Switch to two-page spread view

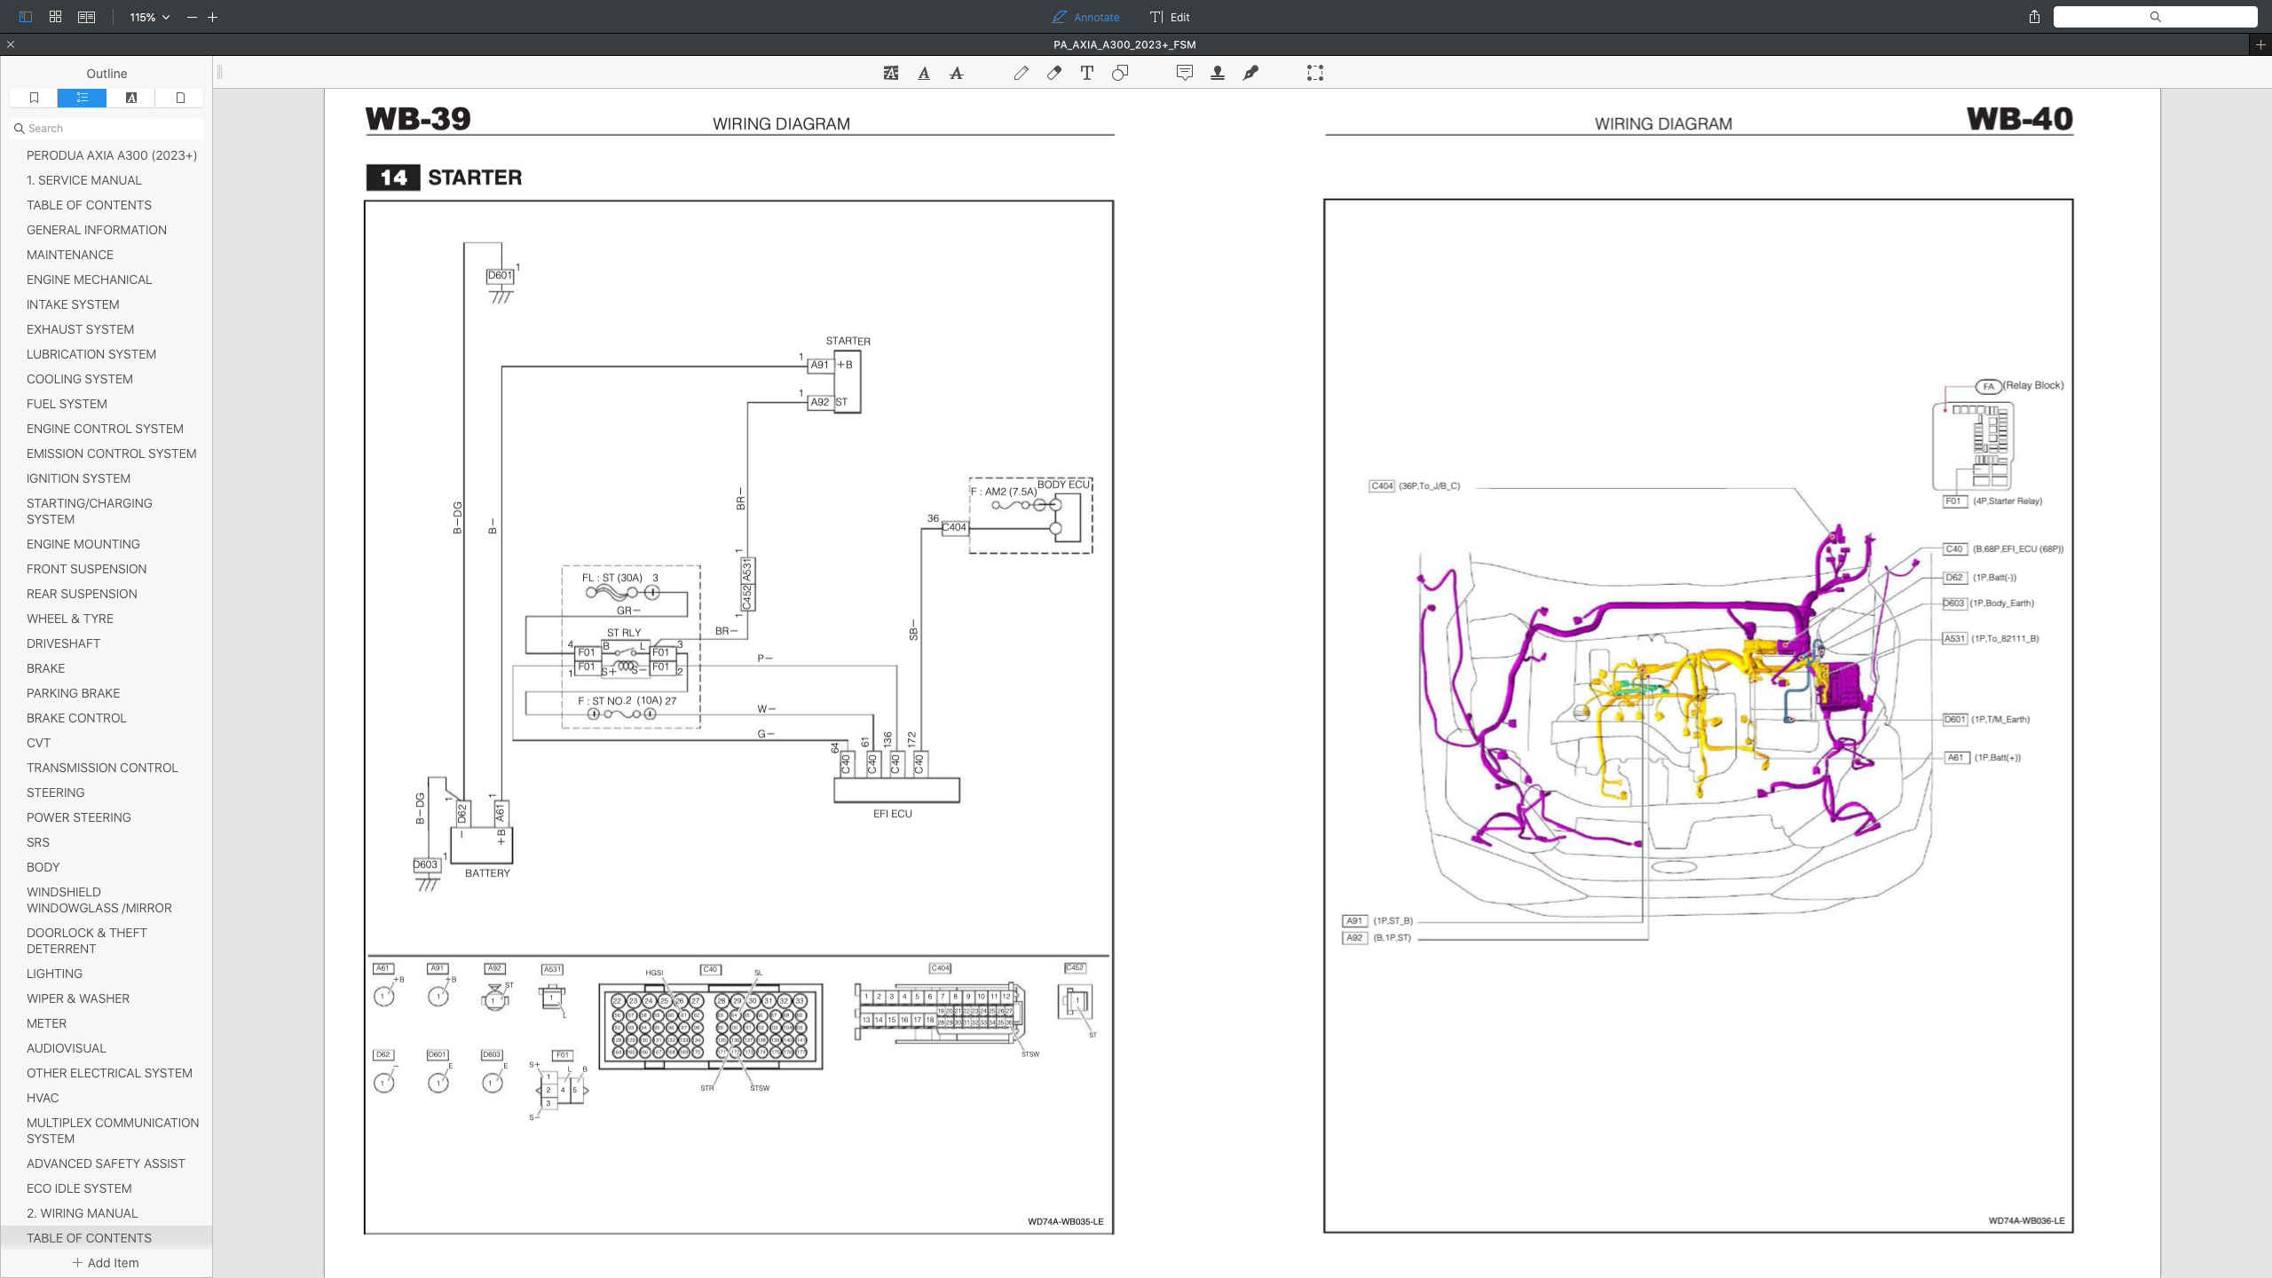click(86, 16)
